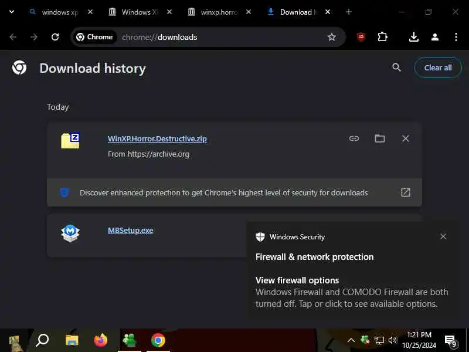Open the volume speaker icon
This screenshot has height=352, width=469.
point(392,340)
